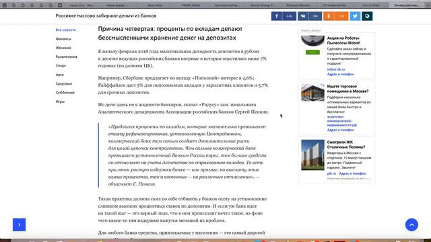431x242 pixels.
Task: Open 'Субботний' section in sidebar
Action: (x=65, y=93)
